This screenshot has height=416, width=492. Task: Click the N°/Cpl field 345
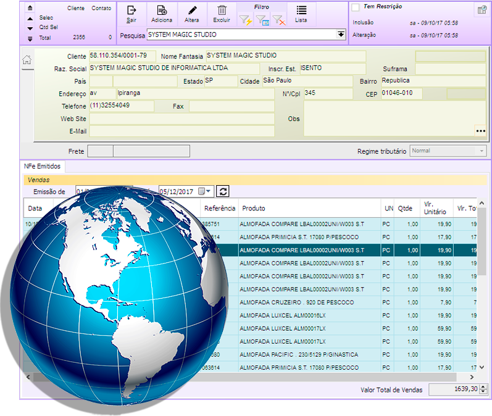328,93
